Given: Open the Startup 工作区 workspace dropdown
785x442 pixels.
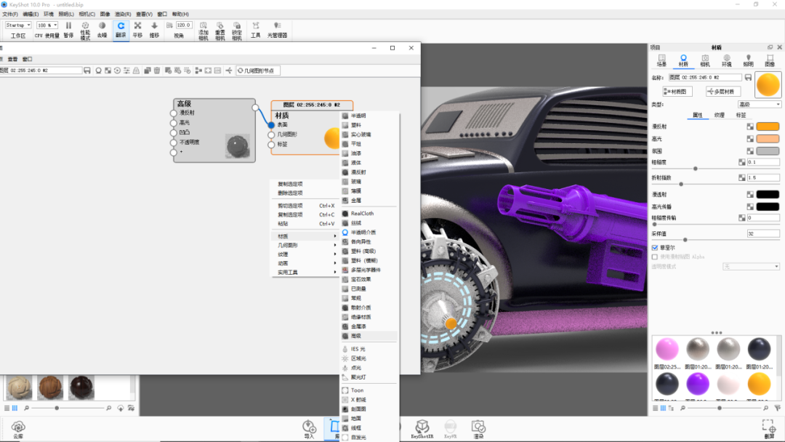Looking at the screenshot, I should coord(18,25).
